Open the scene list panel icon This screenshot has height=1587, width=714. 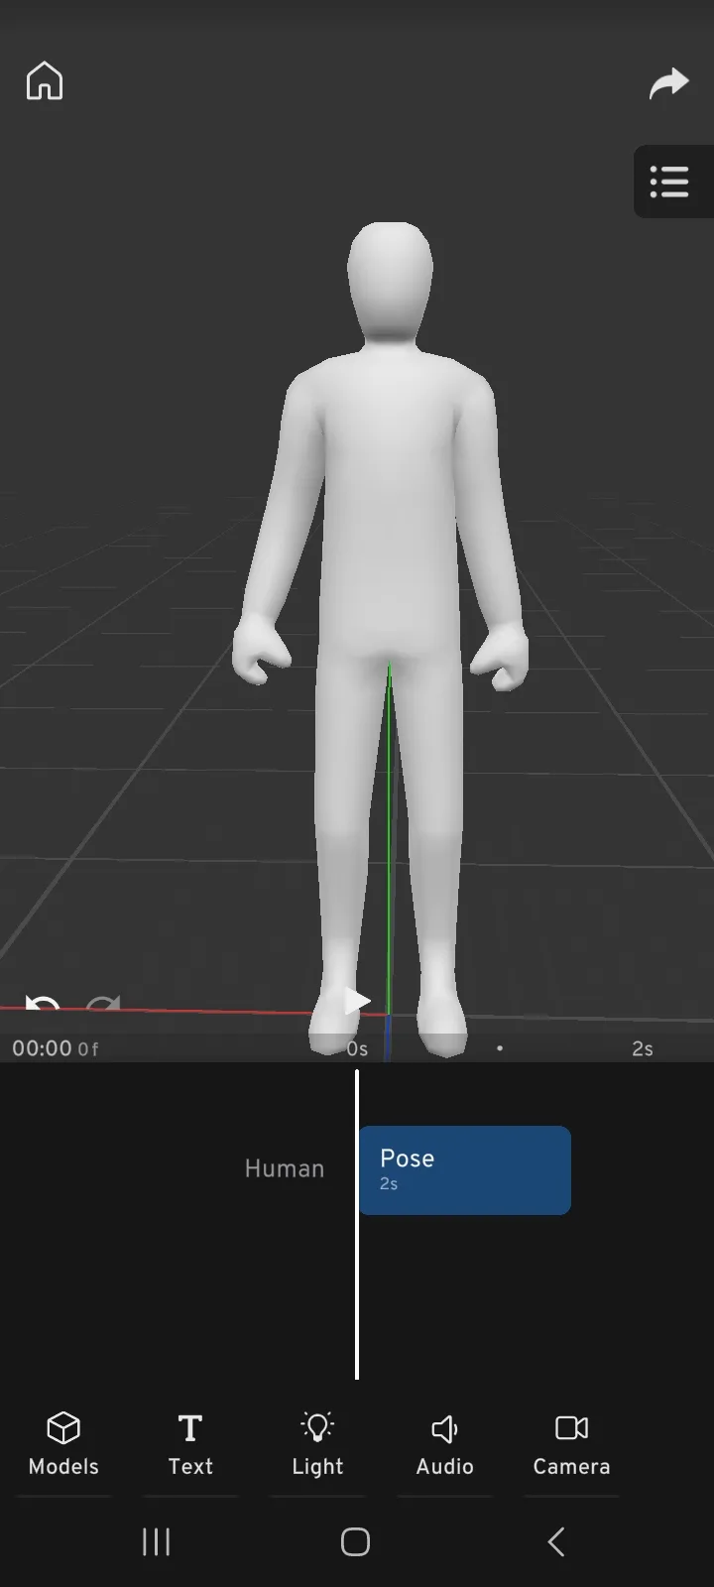670,182
